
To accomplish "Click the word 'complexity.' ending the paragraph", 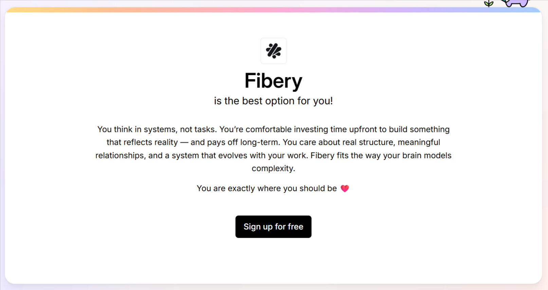I will pyautogui.click(x=273, y=169).
